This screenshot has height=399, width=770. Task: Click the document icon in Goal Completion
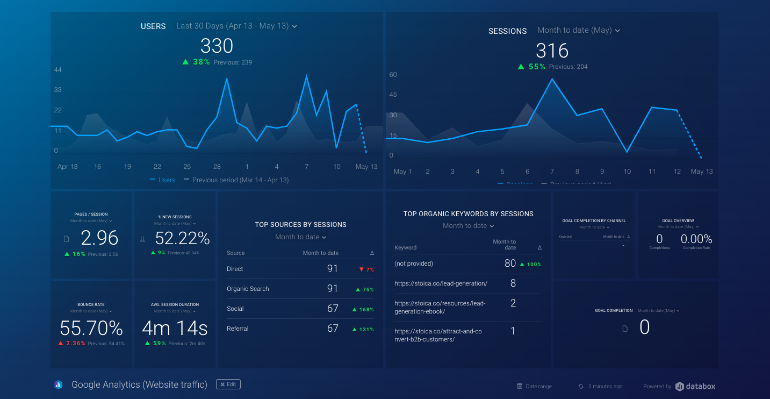tap(625, 328)
